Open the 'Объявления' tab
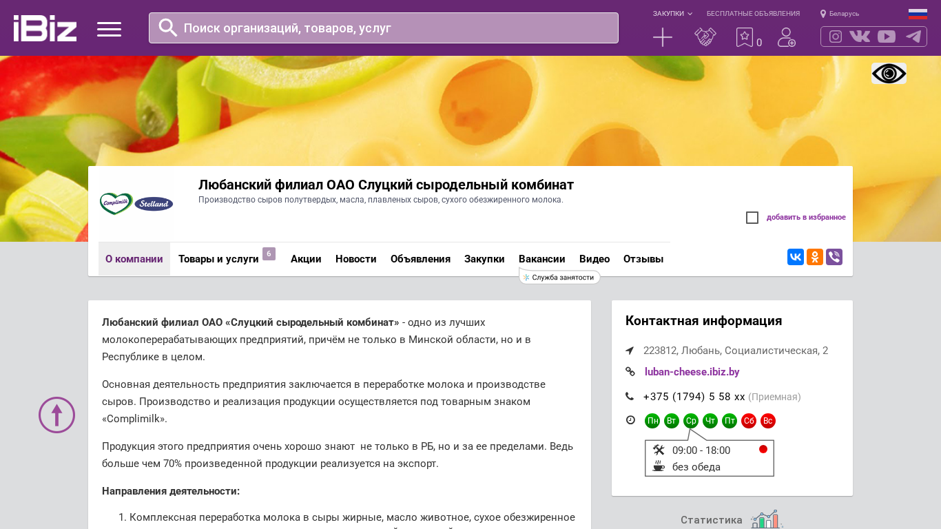The height and width of the screenshot is (529, 941). (x=420, y=259)
